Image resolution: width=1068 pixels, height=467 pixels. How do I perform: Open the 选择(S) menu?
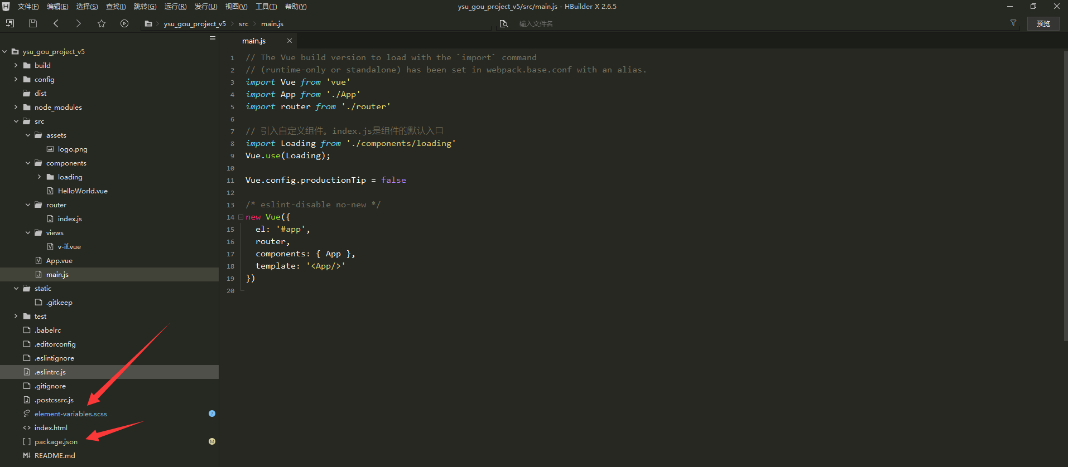click(x=87, y=7)
